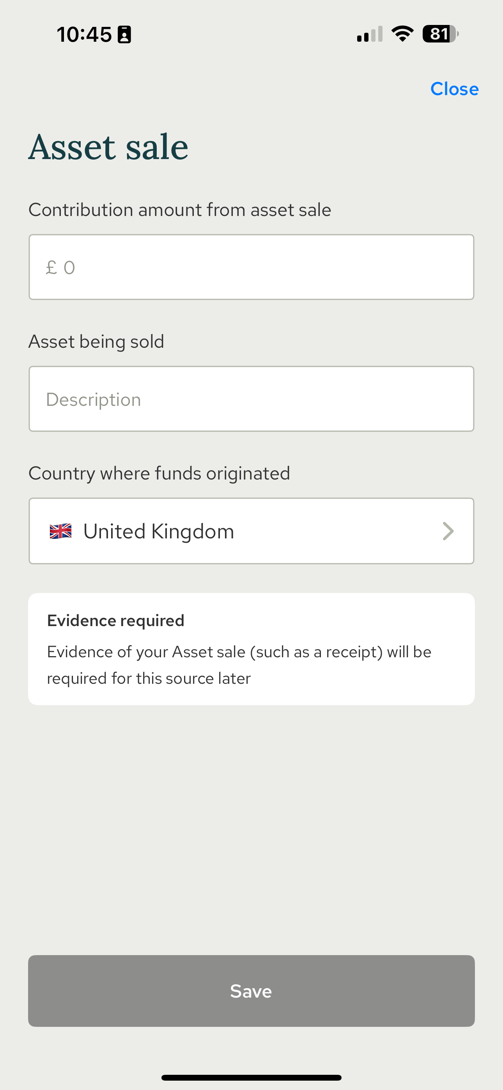Tap the cellular signal bars icon

pyautogui.click(x=370, y=34)
